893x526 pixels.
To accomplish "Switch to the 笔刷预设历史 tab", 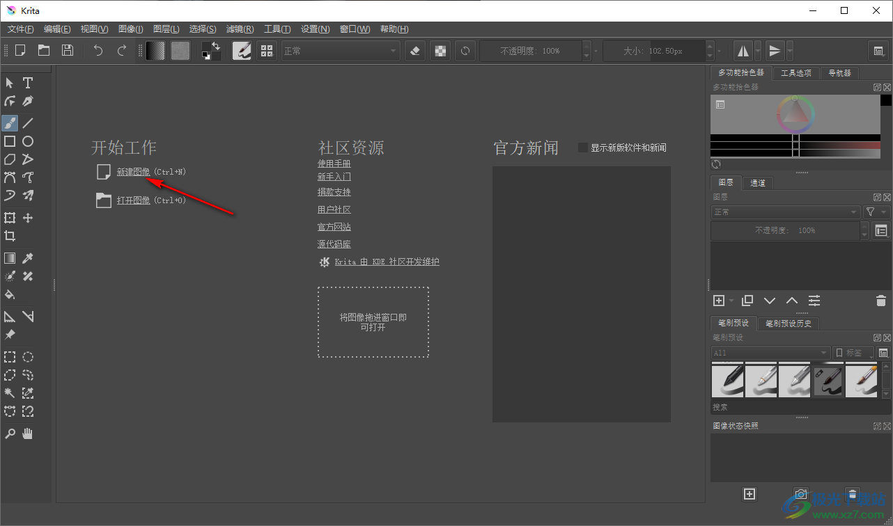I will click(789, 324).
